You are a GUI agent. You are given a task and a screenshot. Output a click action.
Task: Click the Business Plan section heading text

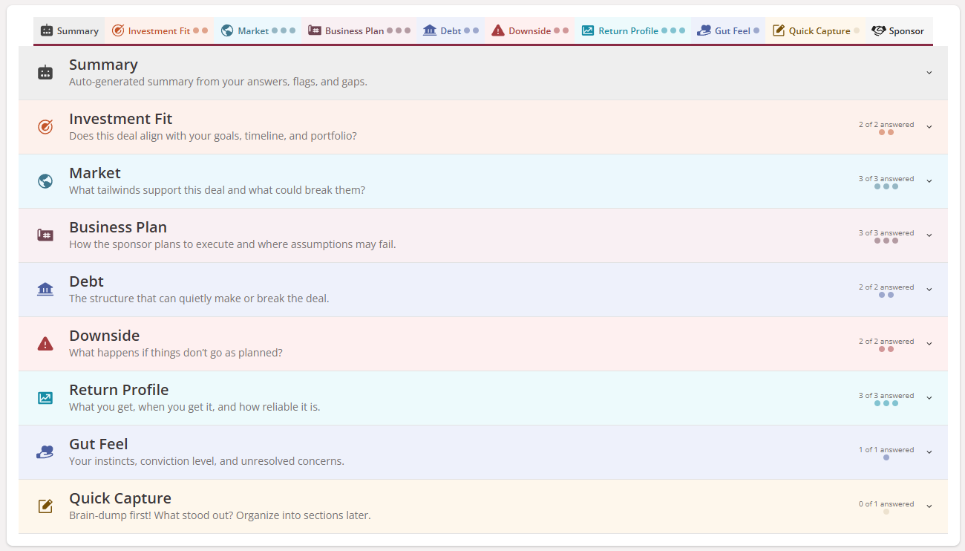tap(118, 227)
